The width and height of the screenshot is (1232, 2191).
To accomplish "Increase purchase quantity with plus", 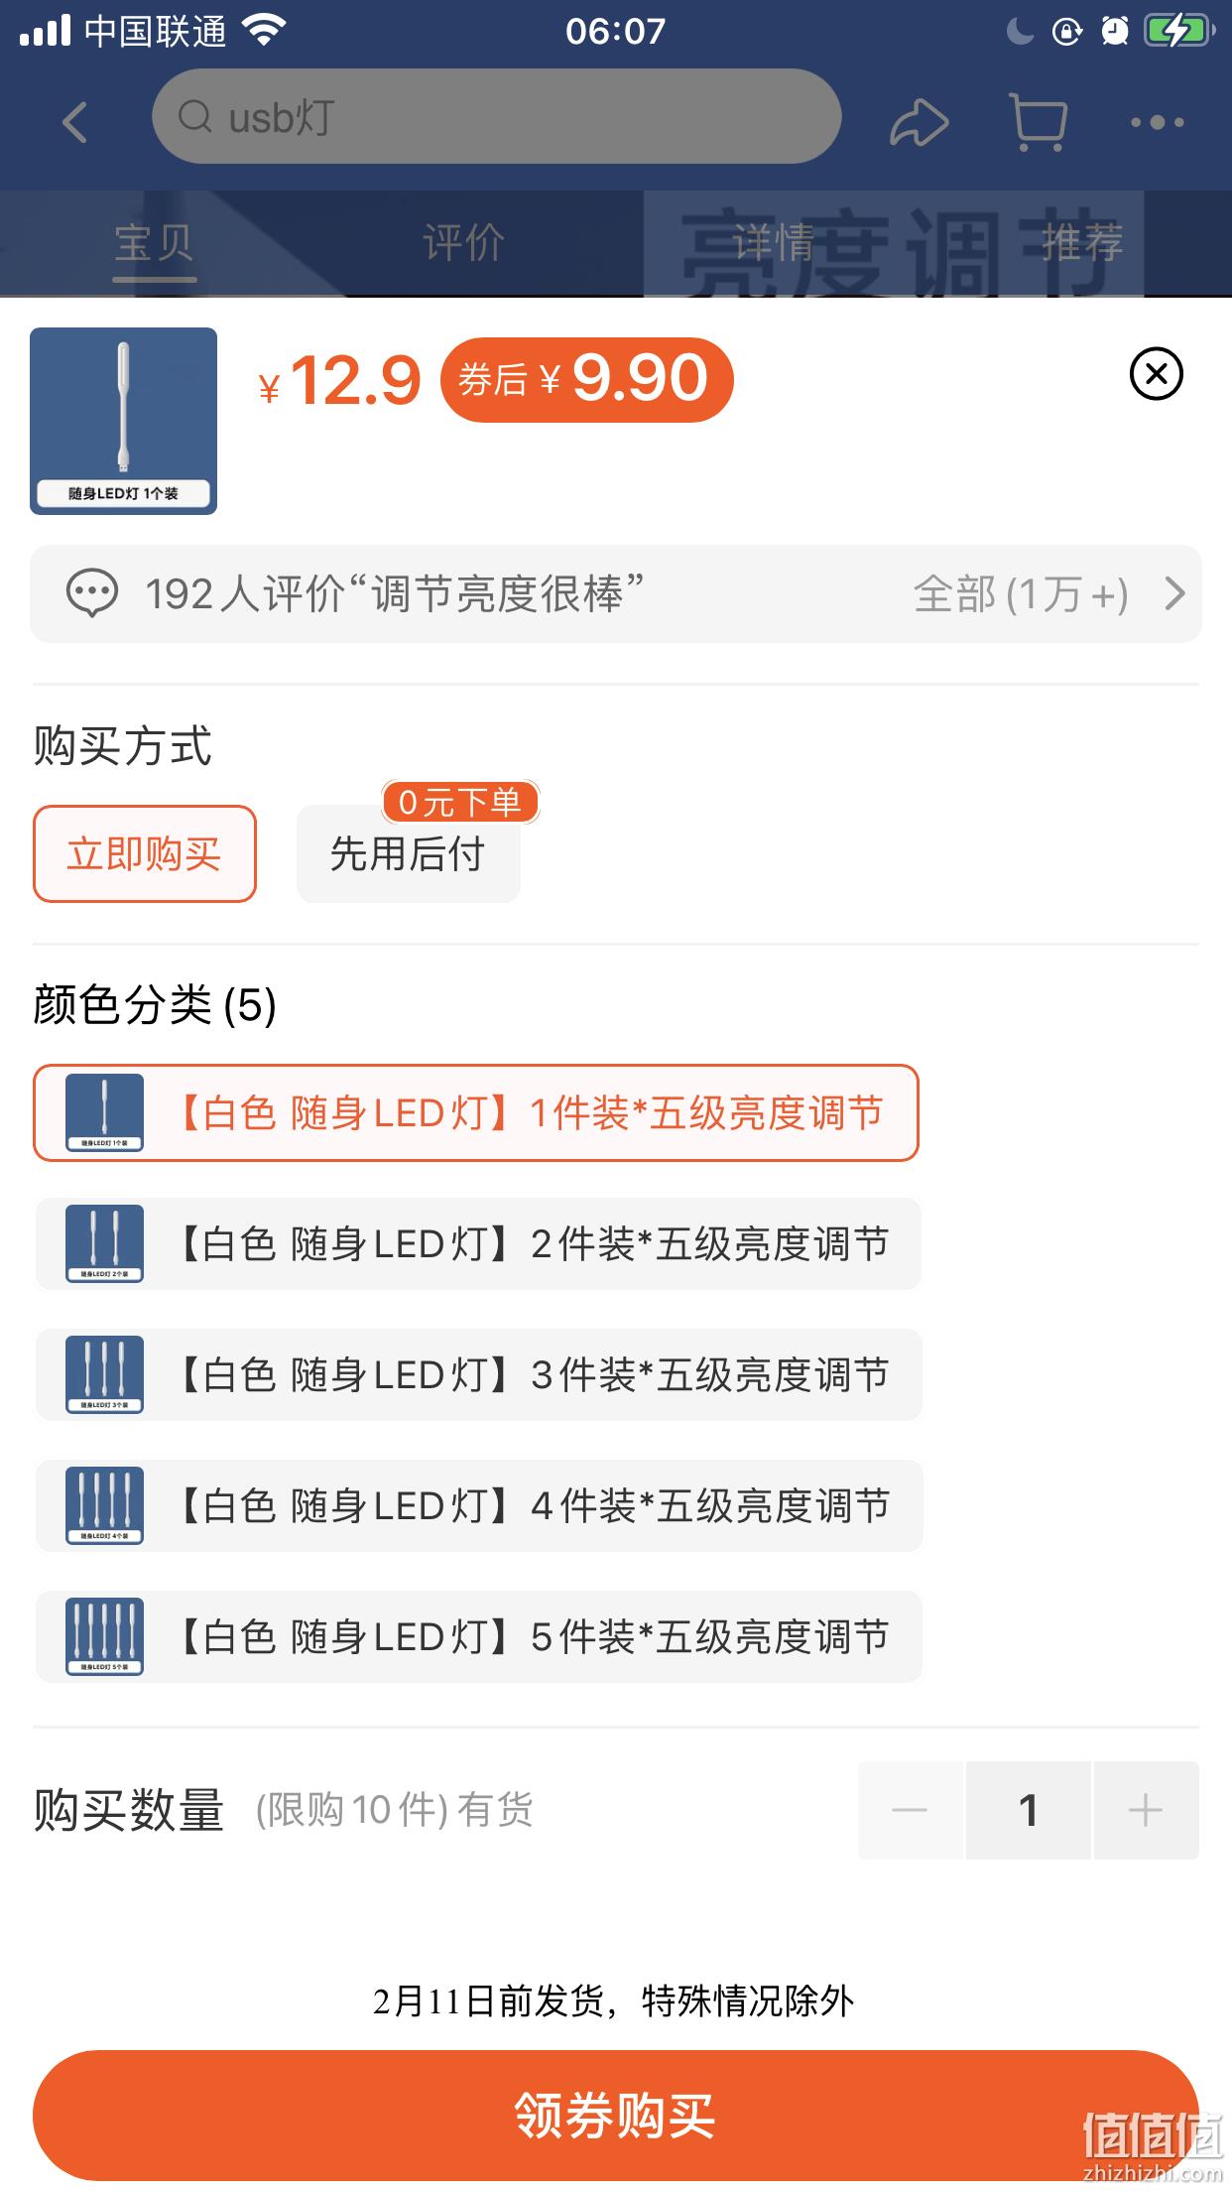I will click(x=1146, y=1810).
